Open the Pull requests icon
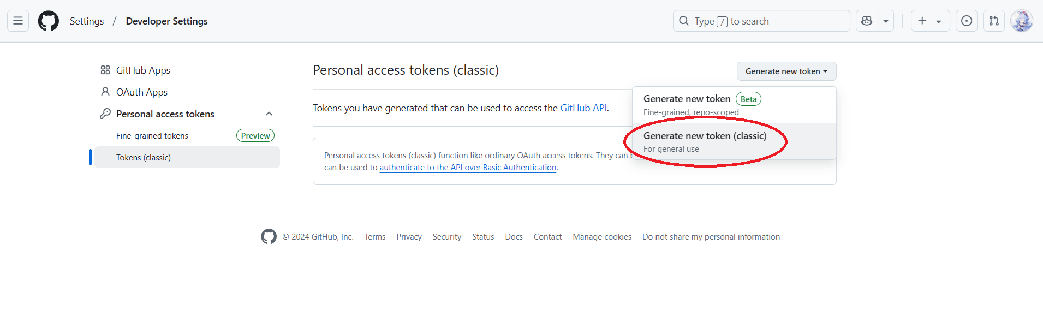 [x=994, y=21]
